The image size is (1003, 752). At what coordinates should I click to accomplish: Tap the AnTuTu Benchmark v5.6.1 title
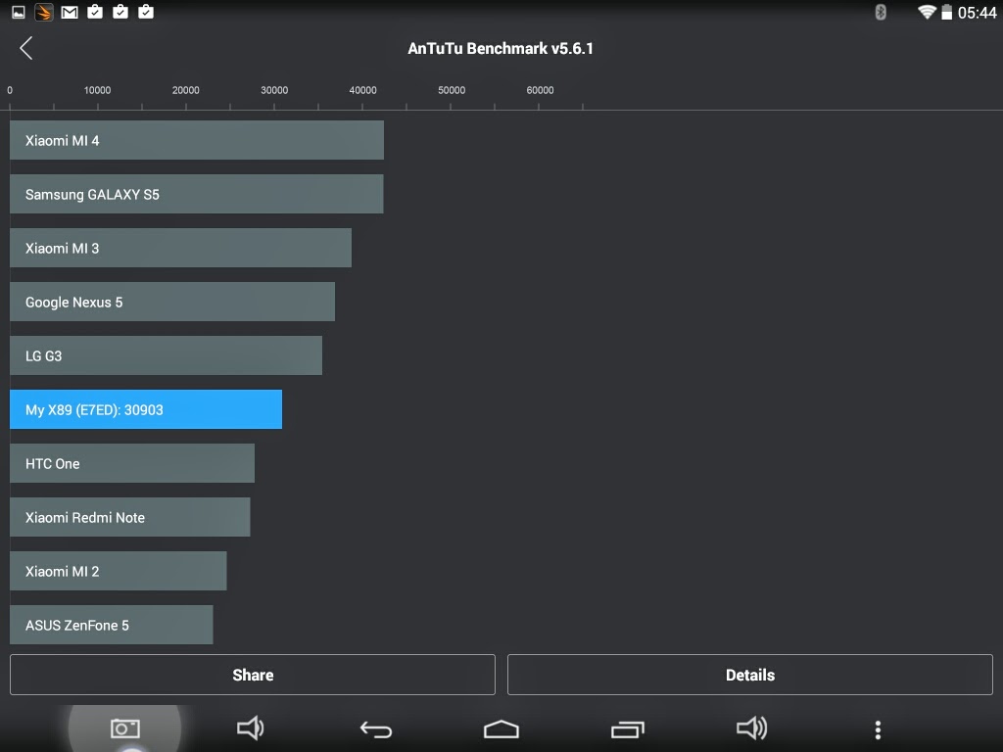click(501, 49)
